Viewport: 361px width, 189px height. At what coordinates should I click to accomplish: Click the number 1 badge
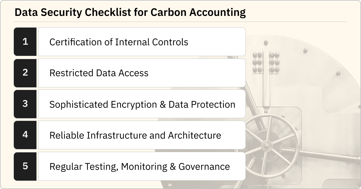25,42
